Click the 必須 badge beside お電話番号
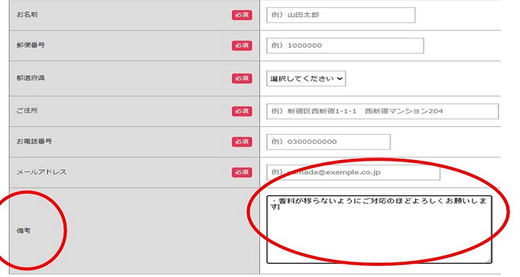Viewport: 520px width, 277px height. pyautogui.click(x=242, y=142)
